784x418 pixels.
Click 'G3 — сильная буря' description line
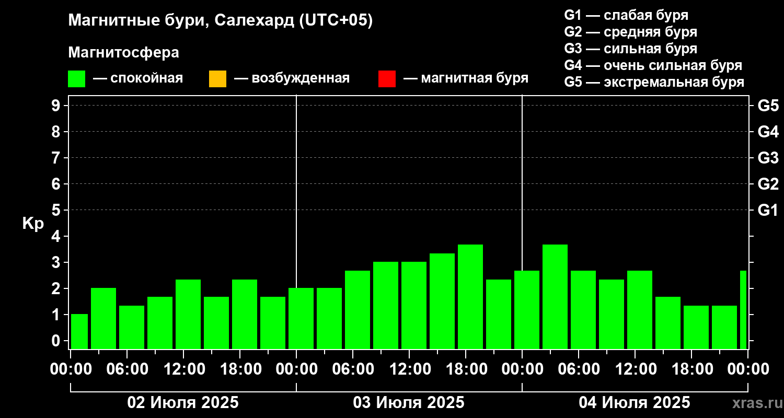click(x=631, y=49)
